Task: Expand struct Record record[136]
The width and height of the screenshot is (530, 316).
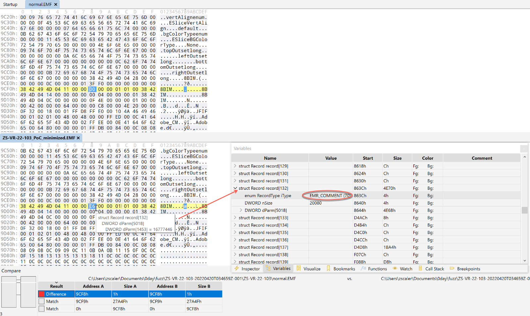Action: pos(235,240)
